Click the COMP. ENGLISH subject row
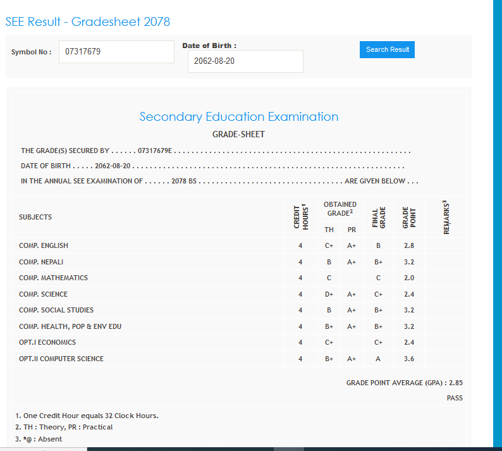The width and height of the screenshot is (502, 451). (x=44, y=245)
